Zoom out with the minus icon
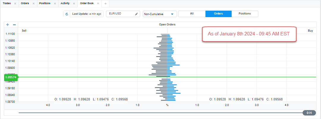Viewport: 321px width, 119px height. click(14, 25)
